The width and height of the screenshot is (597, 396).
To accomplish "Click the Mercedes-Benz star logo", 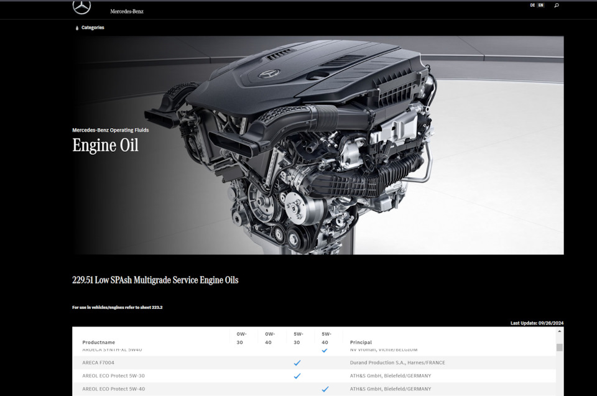I will 81,7.
